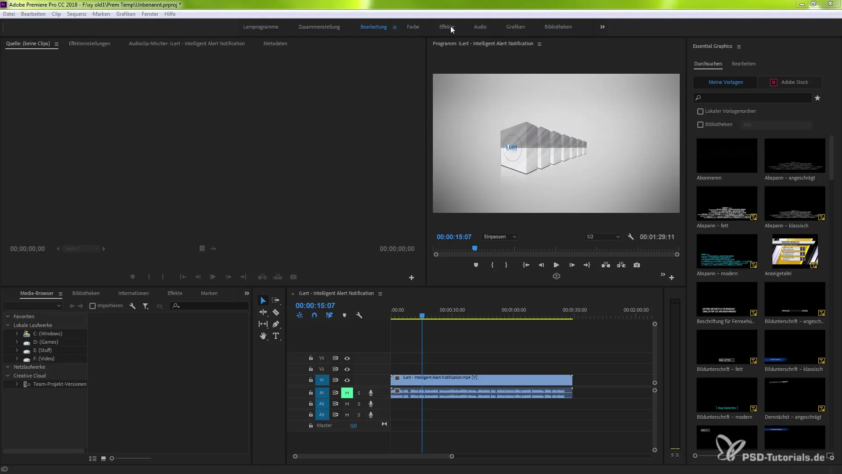Hide track V1 with eye toggle

point(347,380)
